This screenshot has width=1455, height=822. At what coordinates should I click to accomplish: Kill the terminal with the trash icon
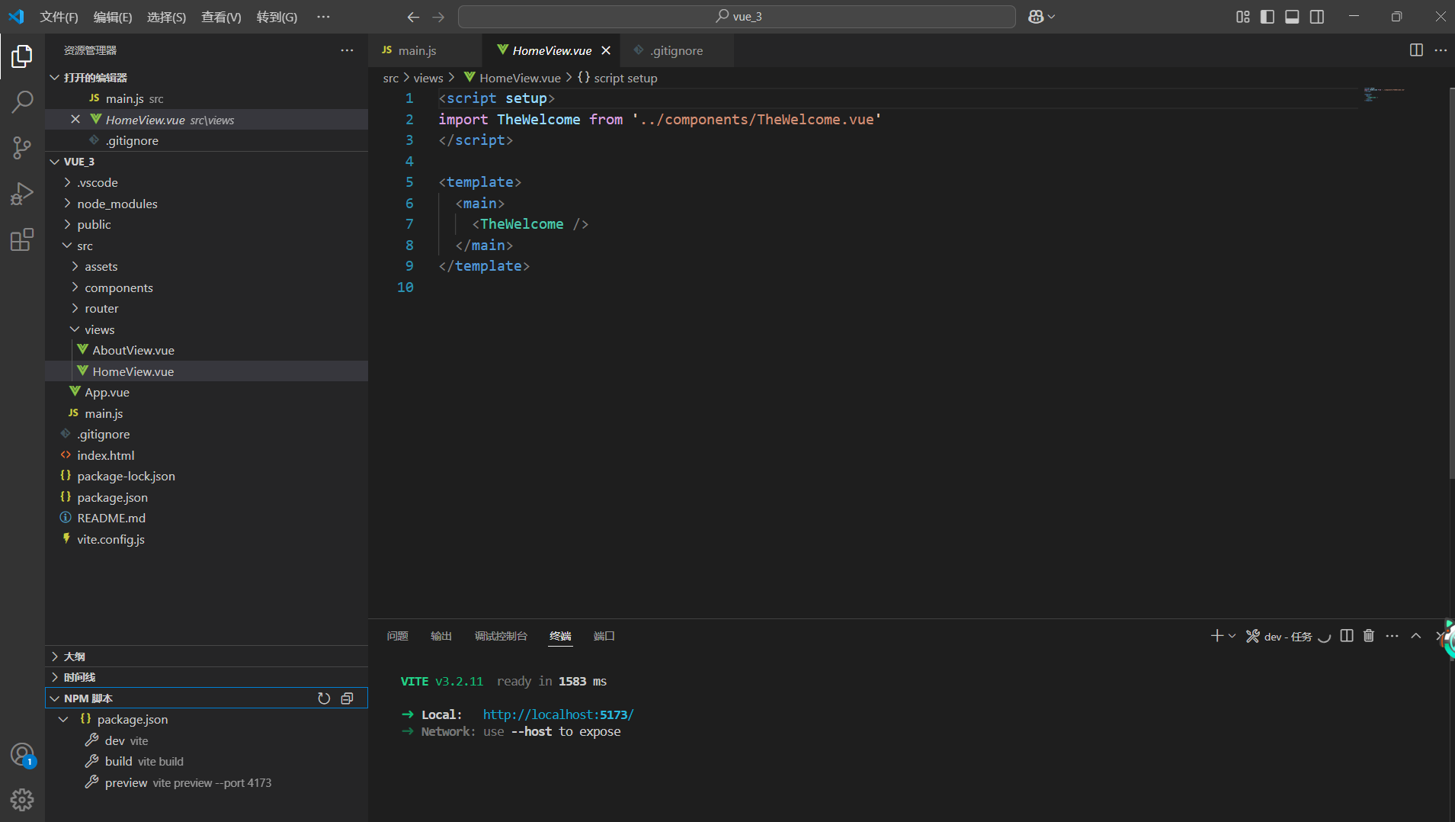tap(1368, 636)
